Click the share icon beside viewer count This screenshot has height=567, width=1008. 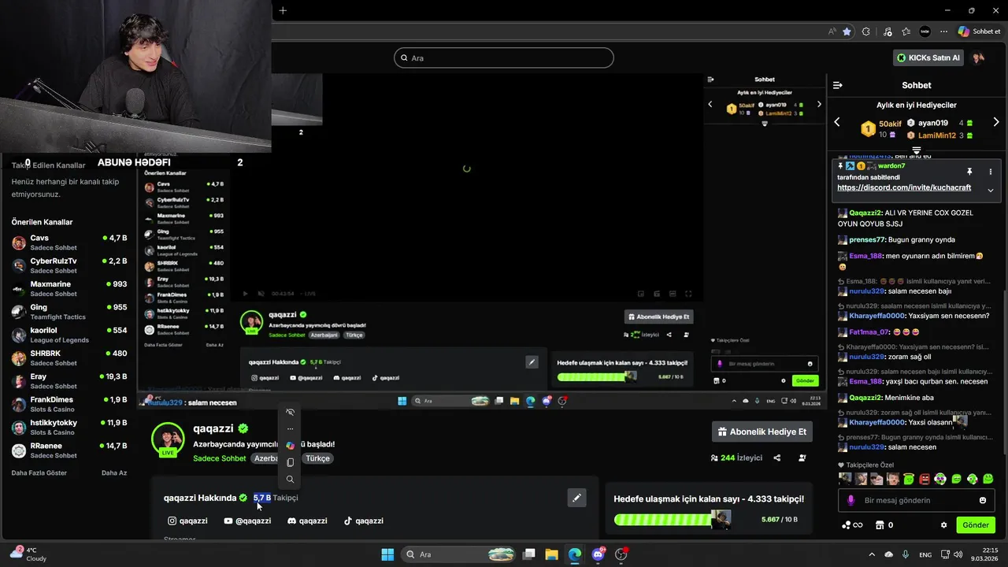pyautogui.click(x=777, y=458)
